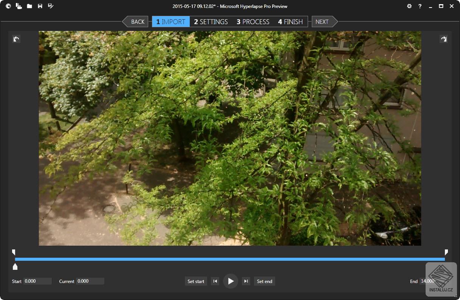Go to the 1 IMPORT step
Viewport: 460px width, 300px height.
tap(171, 22)
